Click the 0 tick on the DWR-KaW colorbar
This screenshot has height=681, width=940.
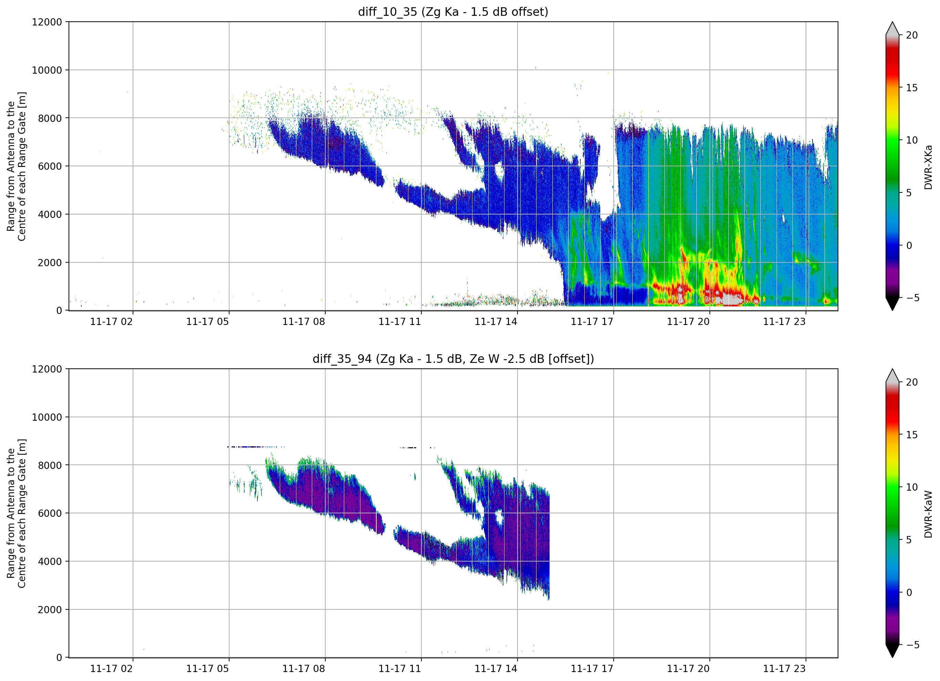[x=909, y=593]
